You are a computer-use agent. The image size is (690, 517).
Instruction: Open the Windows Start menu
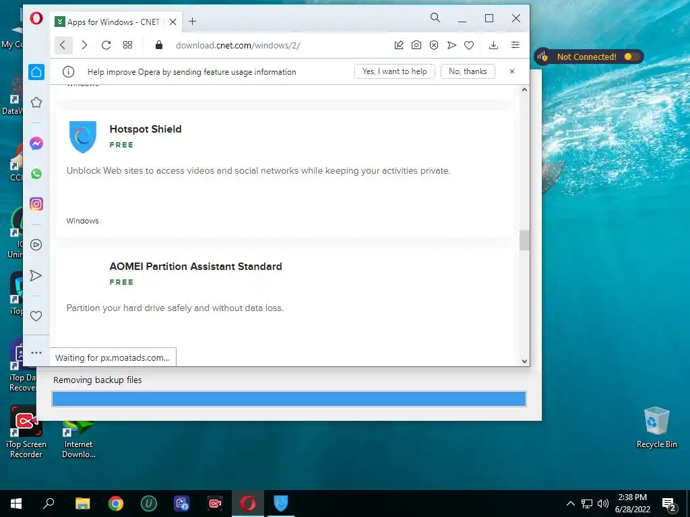click(x=16, y=504)
